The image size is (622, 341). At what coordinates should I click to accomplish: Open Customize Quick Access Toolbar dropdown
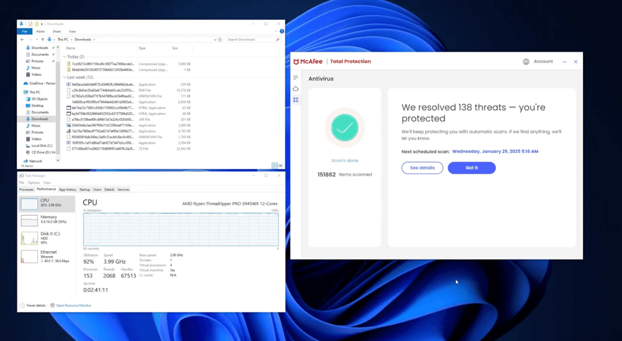point(42,24)
